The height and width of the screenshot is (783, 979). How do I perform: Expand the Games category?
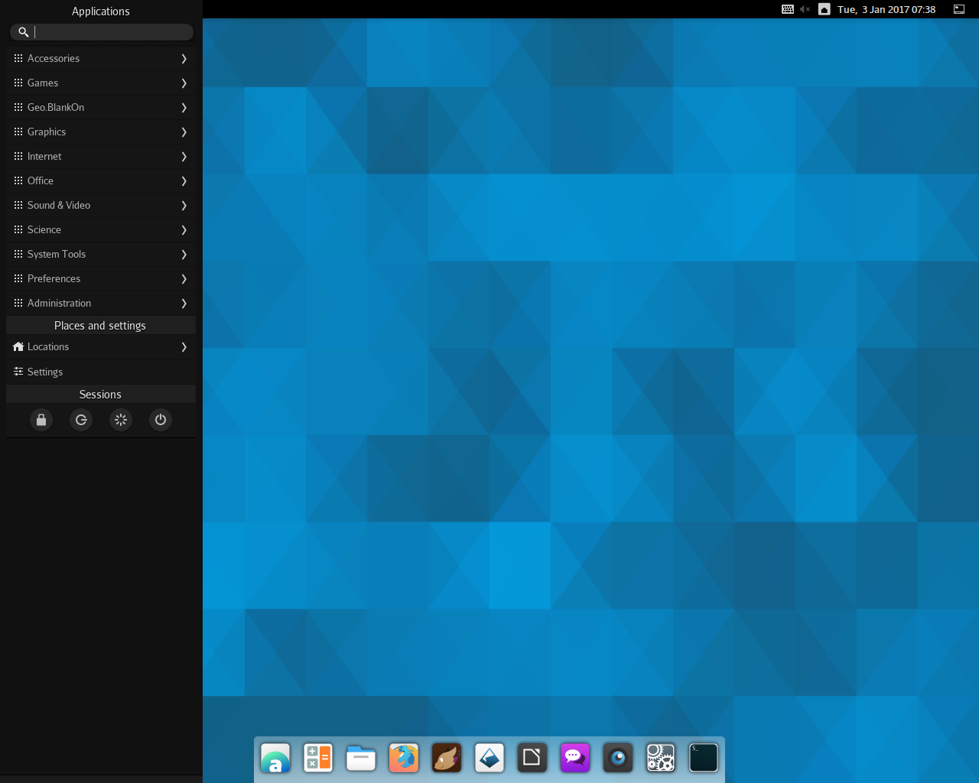(x=100, y=83)
